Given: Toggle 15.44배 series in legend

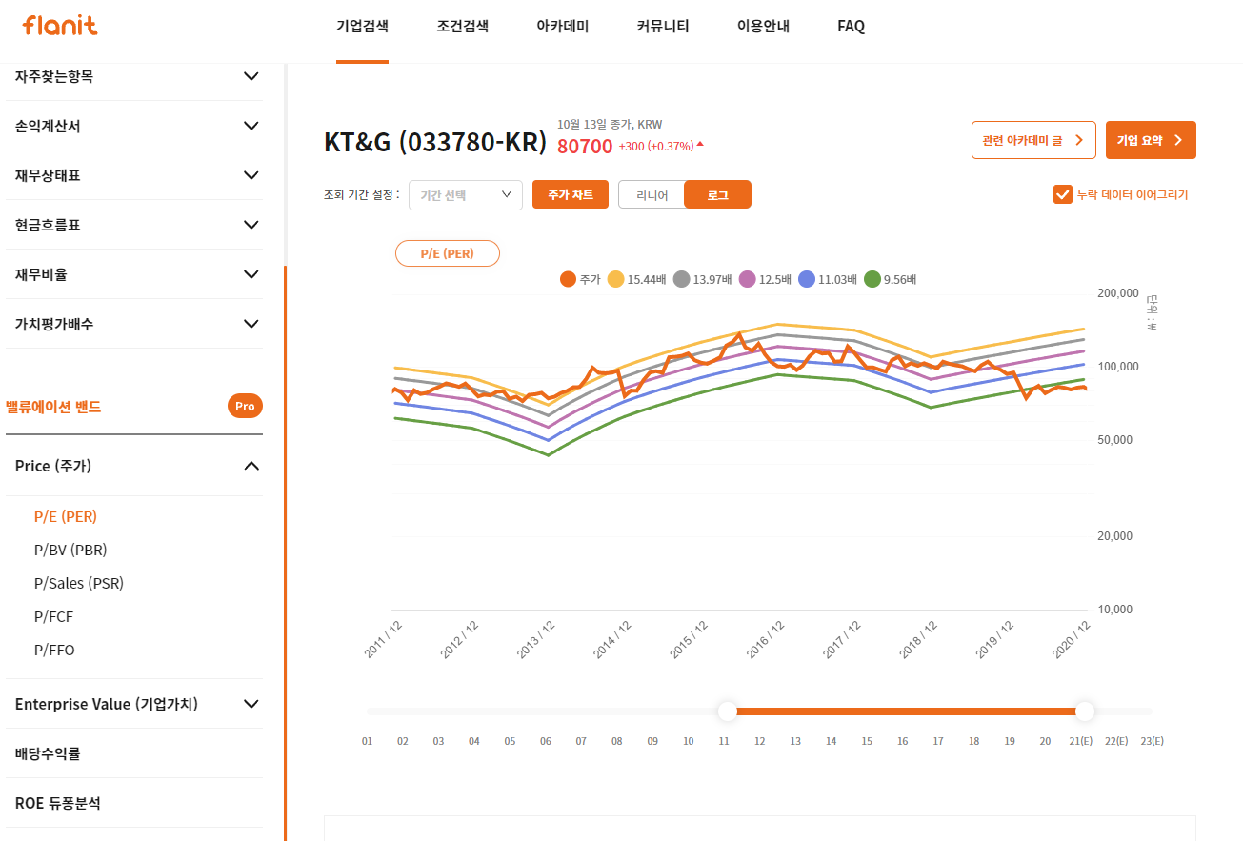Looking at the screenshot, I should pos(638,279).
